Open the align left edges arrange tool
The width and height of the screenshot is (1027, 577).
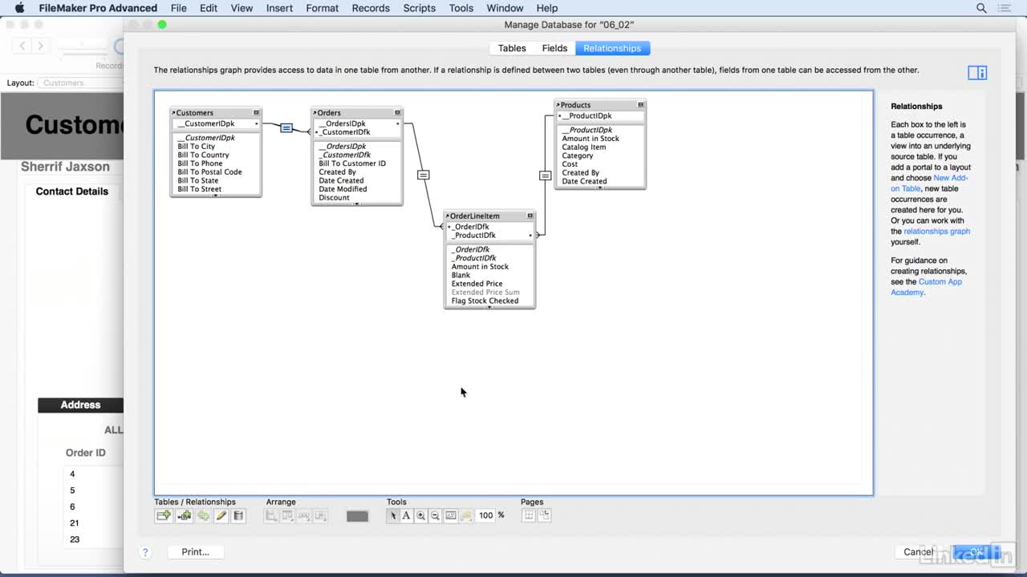pos(271,516)
